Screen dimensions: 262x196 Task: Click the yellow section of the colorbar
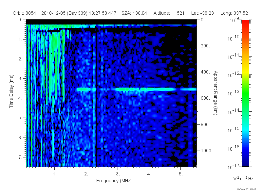click(245, 71)
